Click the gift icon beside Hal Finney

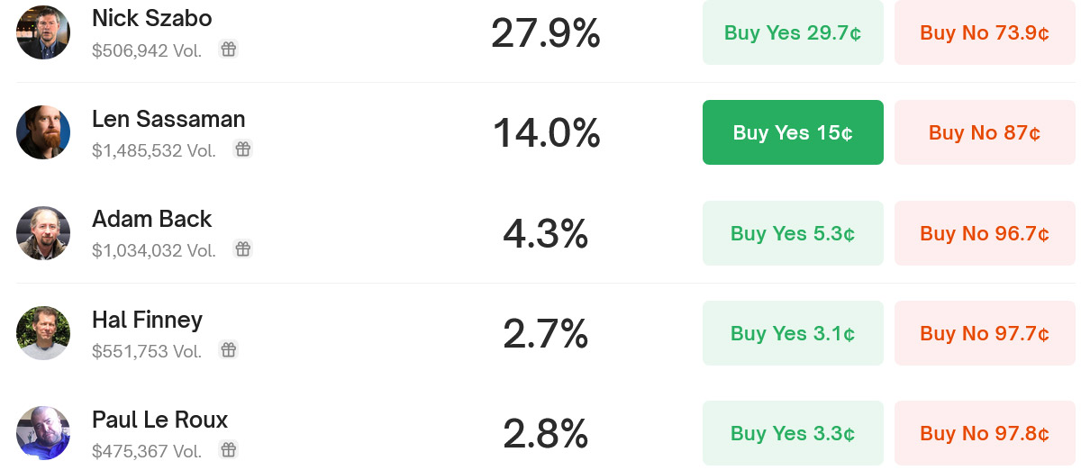(x=229, y=349)
